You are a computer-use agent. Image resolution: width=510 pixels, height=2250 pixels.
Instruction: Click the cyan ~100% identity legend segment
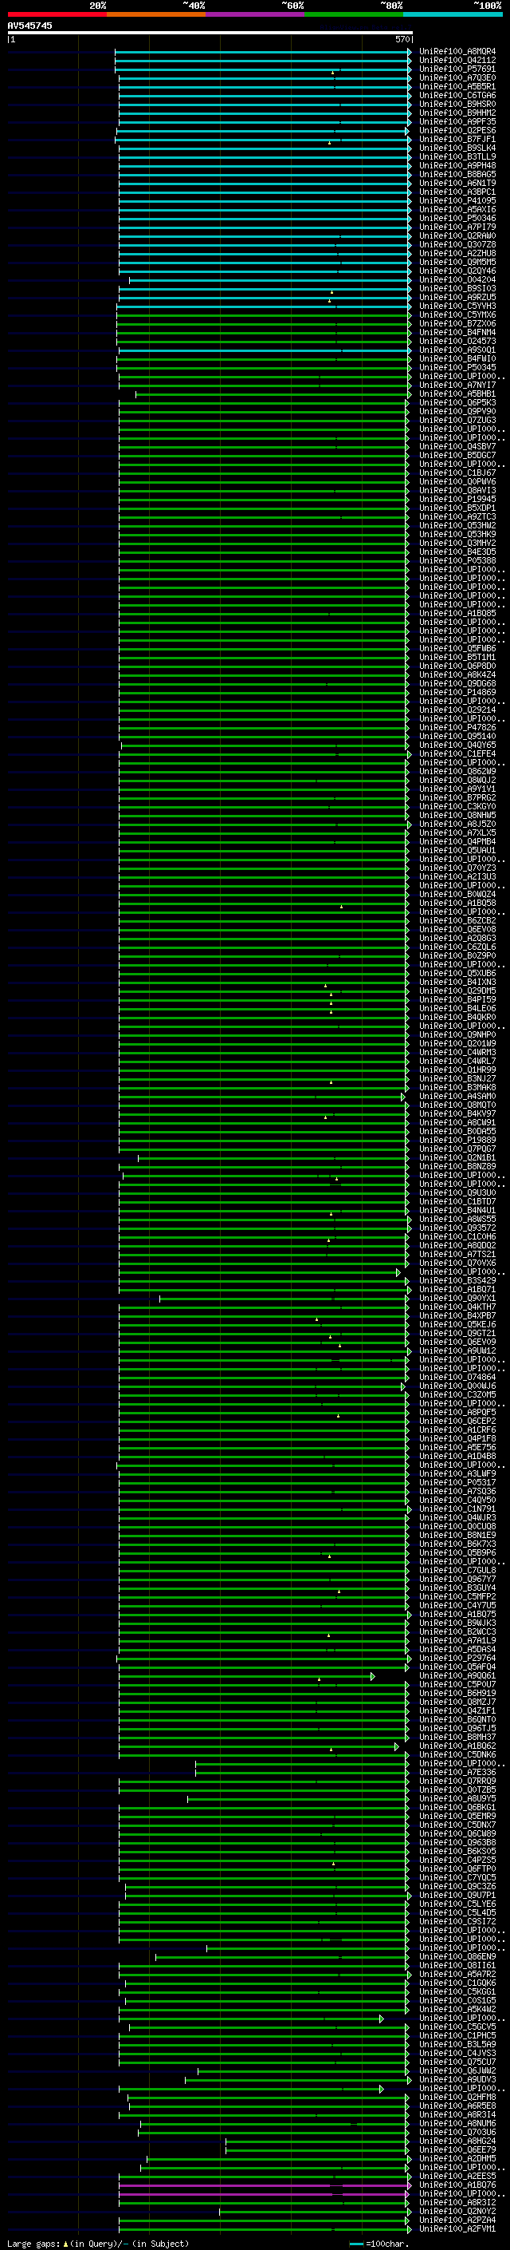coord(452,14)
